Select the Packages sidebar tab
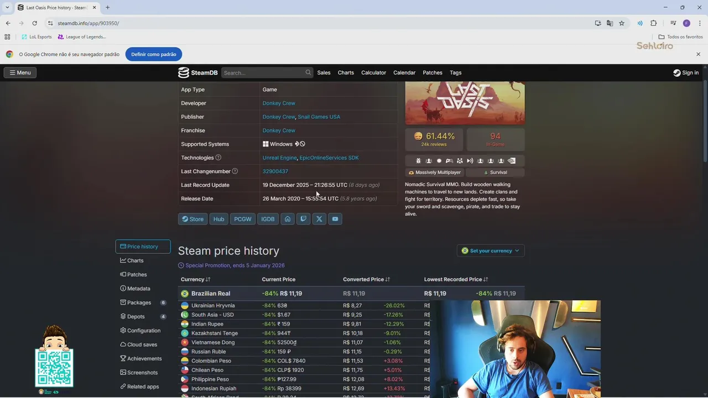Screen dimensions: 708x398 (x=143, y=302)
